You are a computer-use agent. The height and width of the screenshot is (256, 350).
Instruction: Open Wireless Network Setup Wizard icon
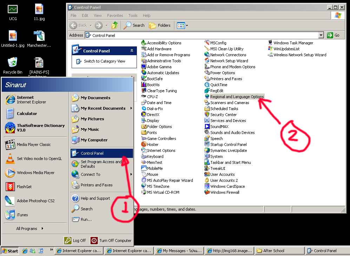pos(297,55)
